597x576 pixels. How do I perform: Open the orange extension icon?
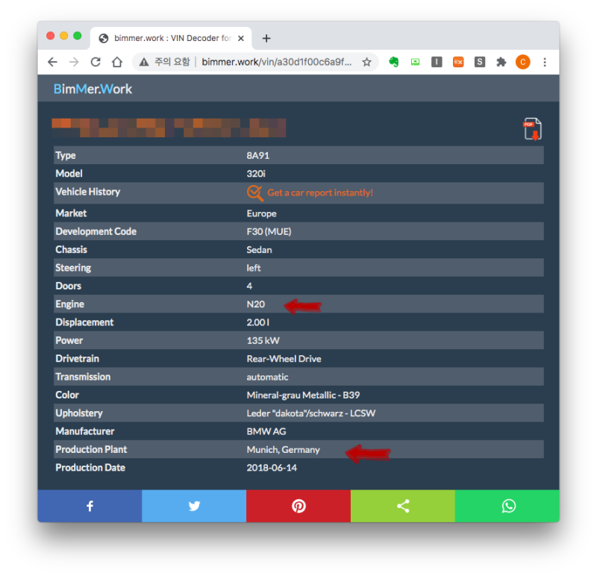[x=458, y=62]
